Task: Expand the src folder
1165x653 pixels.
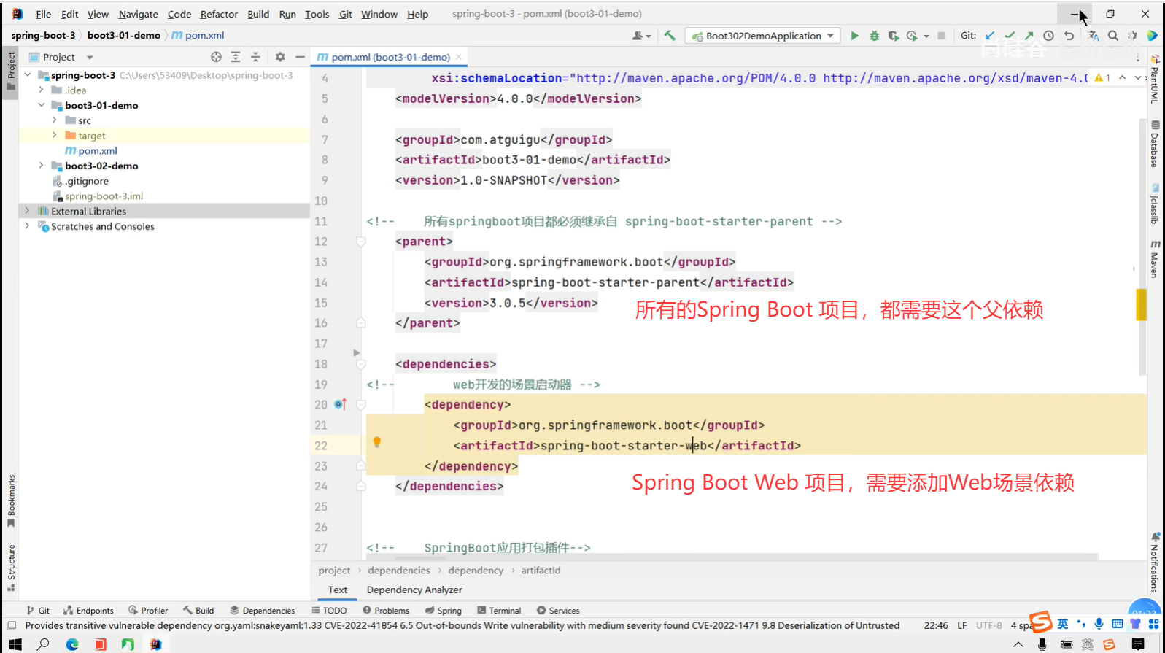Action: tap(55, 120)
